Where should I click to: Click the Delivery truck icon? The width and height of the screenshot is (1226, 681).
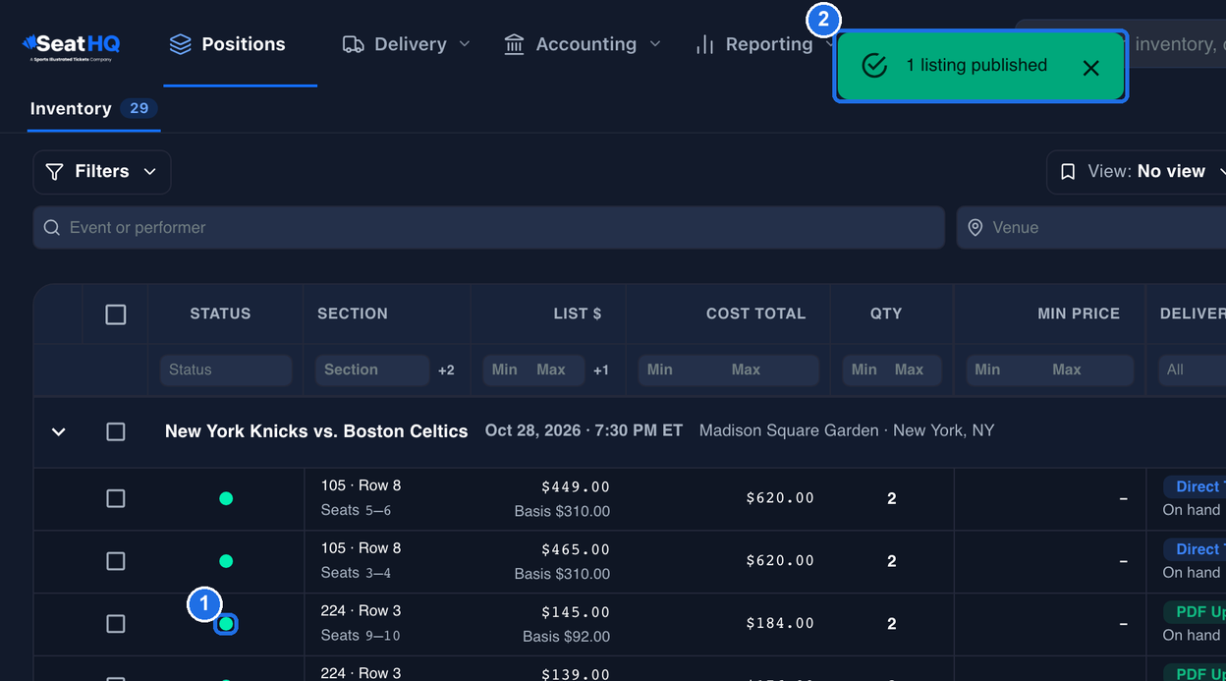point(354,44)
